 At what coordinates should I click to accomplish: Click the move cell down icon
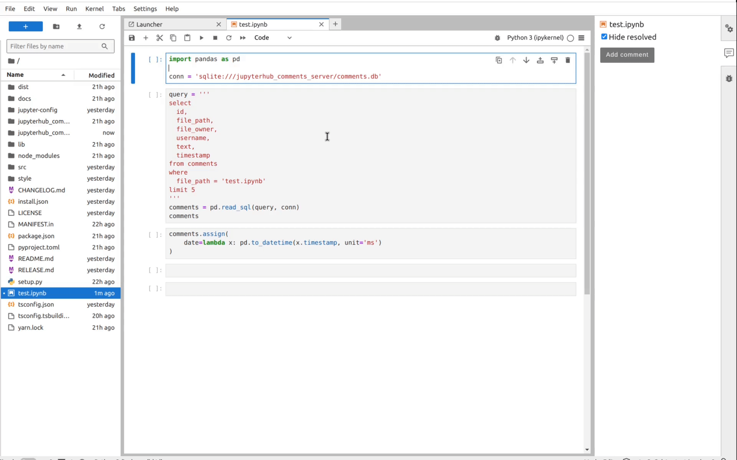526,59
